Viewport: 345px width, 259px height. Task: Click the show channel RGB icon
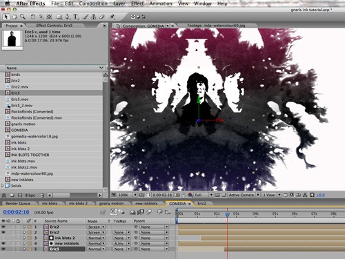tap(190, 195)
